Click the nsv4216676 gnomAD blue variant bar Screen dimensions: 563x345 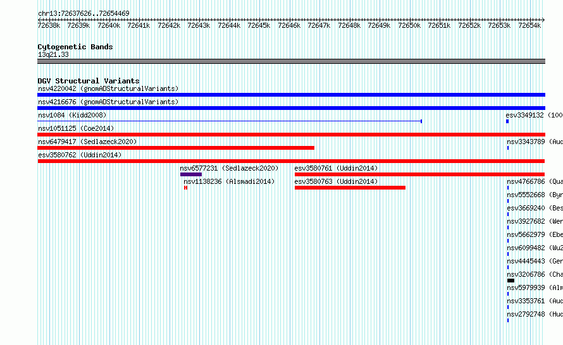291,108
